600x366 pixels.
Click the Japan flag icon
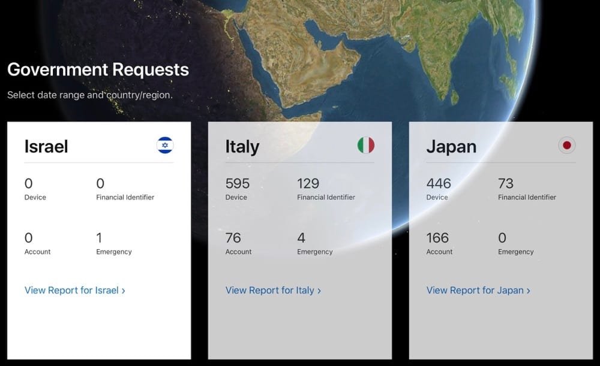(x=567, y=145)
